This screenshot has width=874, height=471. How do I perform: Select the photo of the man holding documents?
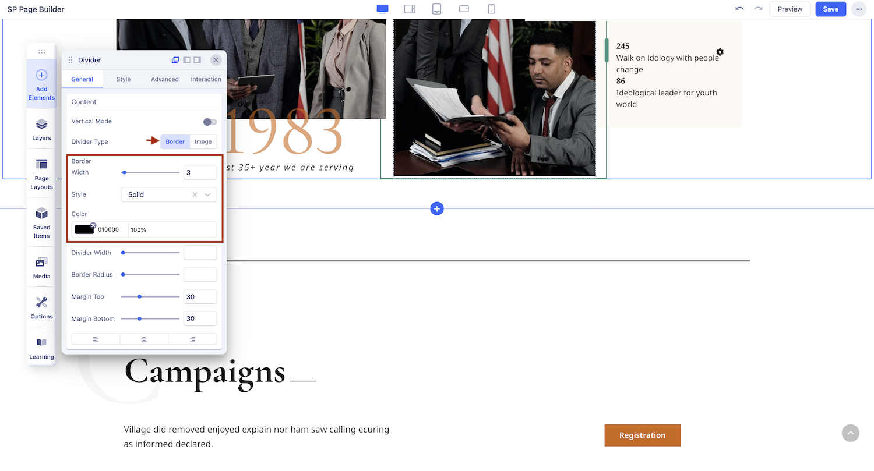(x=495, y=98)
